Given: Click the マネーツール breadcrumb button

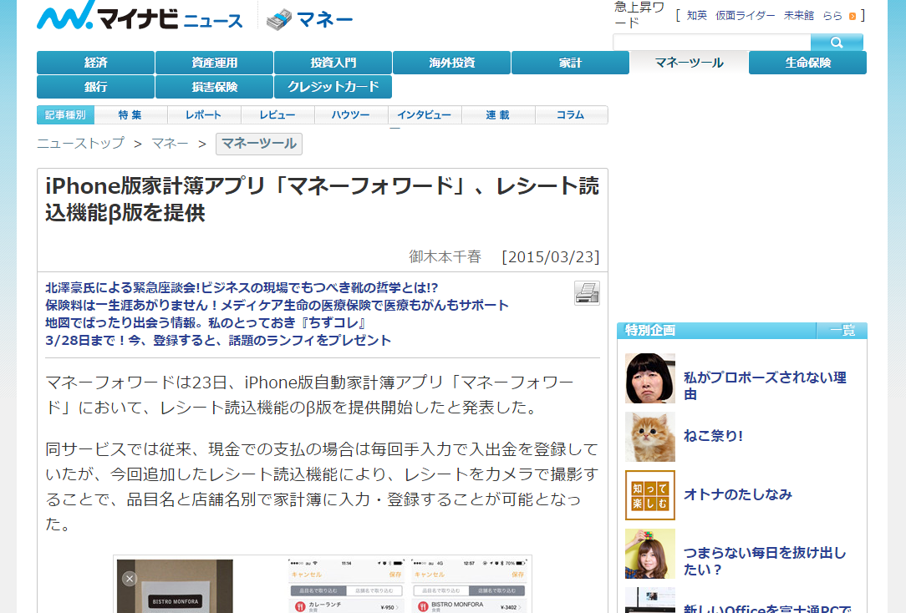Looking at the screenshot, I should tap(259, 144).
